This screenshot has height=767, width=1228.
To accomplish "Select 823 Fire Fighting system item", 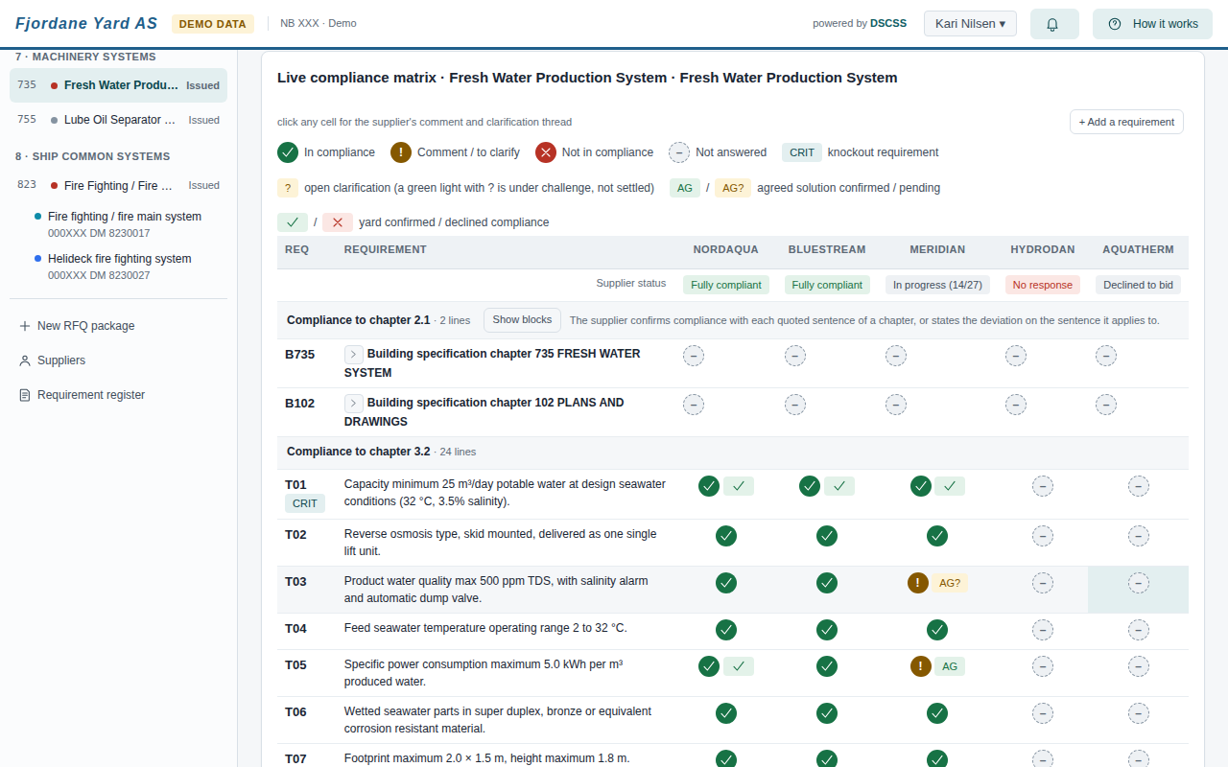I will click(x=119, y=185).
